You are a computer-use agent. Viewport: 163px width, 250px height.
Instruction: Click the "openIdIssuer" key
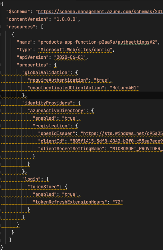[x=57, y=133]
